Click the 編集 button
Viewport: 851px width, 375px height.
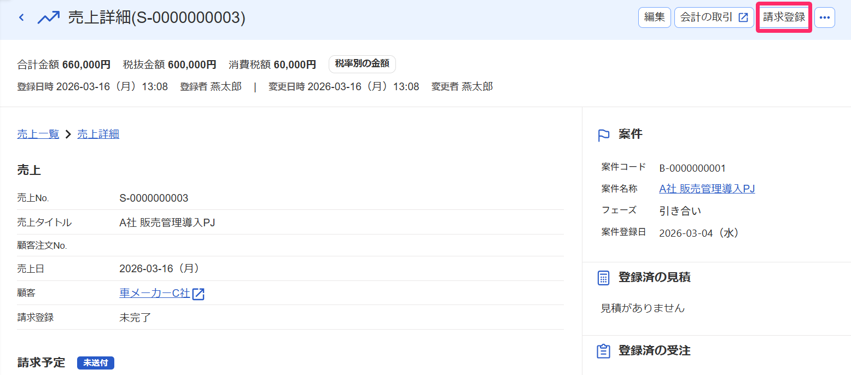(x=654, y=17)
